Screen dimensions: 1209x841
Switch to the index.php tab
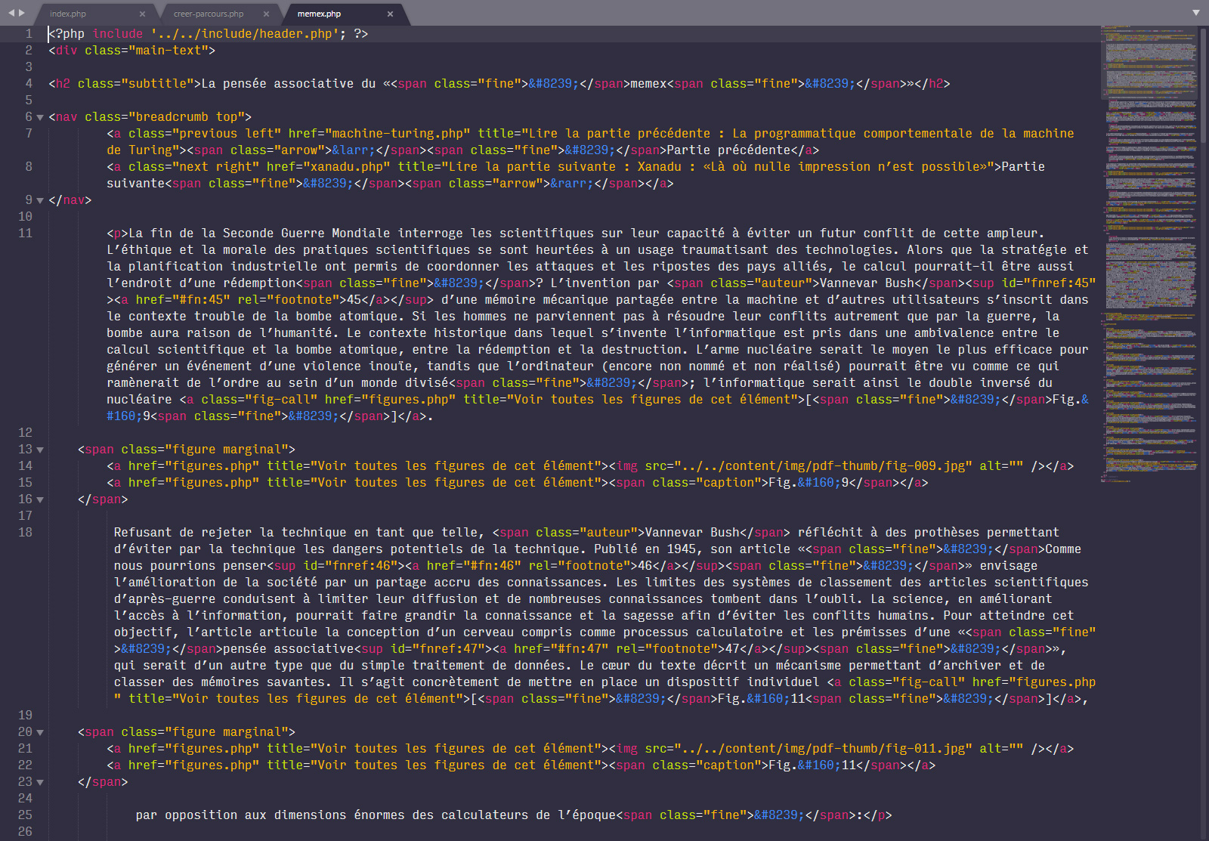coord(68,14)
